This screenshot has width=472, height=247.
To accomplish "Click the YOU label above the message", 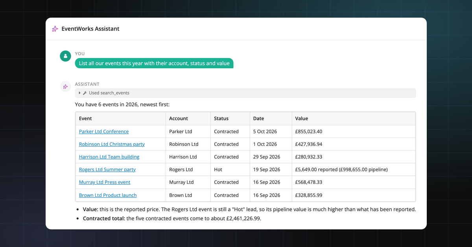I will pyautogui.click(x=80, y=54).
